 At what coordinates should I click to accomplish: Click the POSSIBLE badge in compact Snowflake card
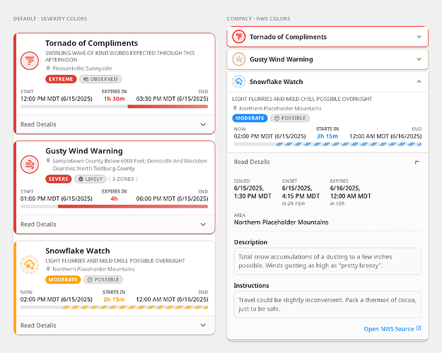pyautogui.click(x=290, y=118)
